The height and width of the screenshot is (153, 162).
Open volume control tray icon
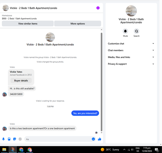tap(133, 149)
